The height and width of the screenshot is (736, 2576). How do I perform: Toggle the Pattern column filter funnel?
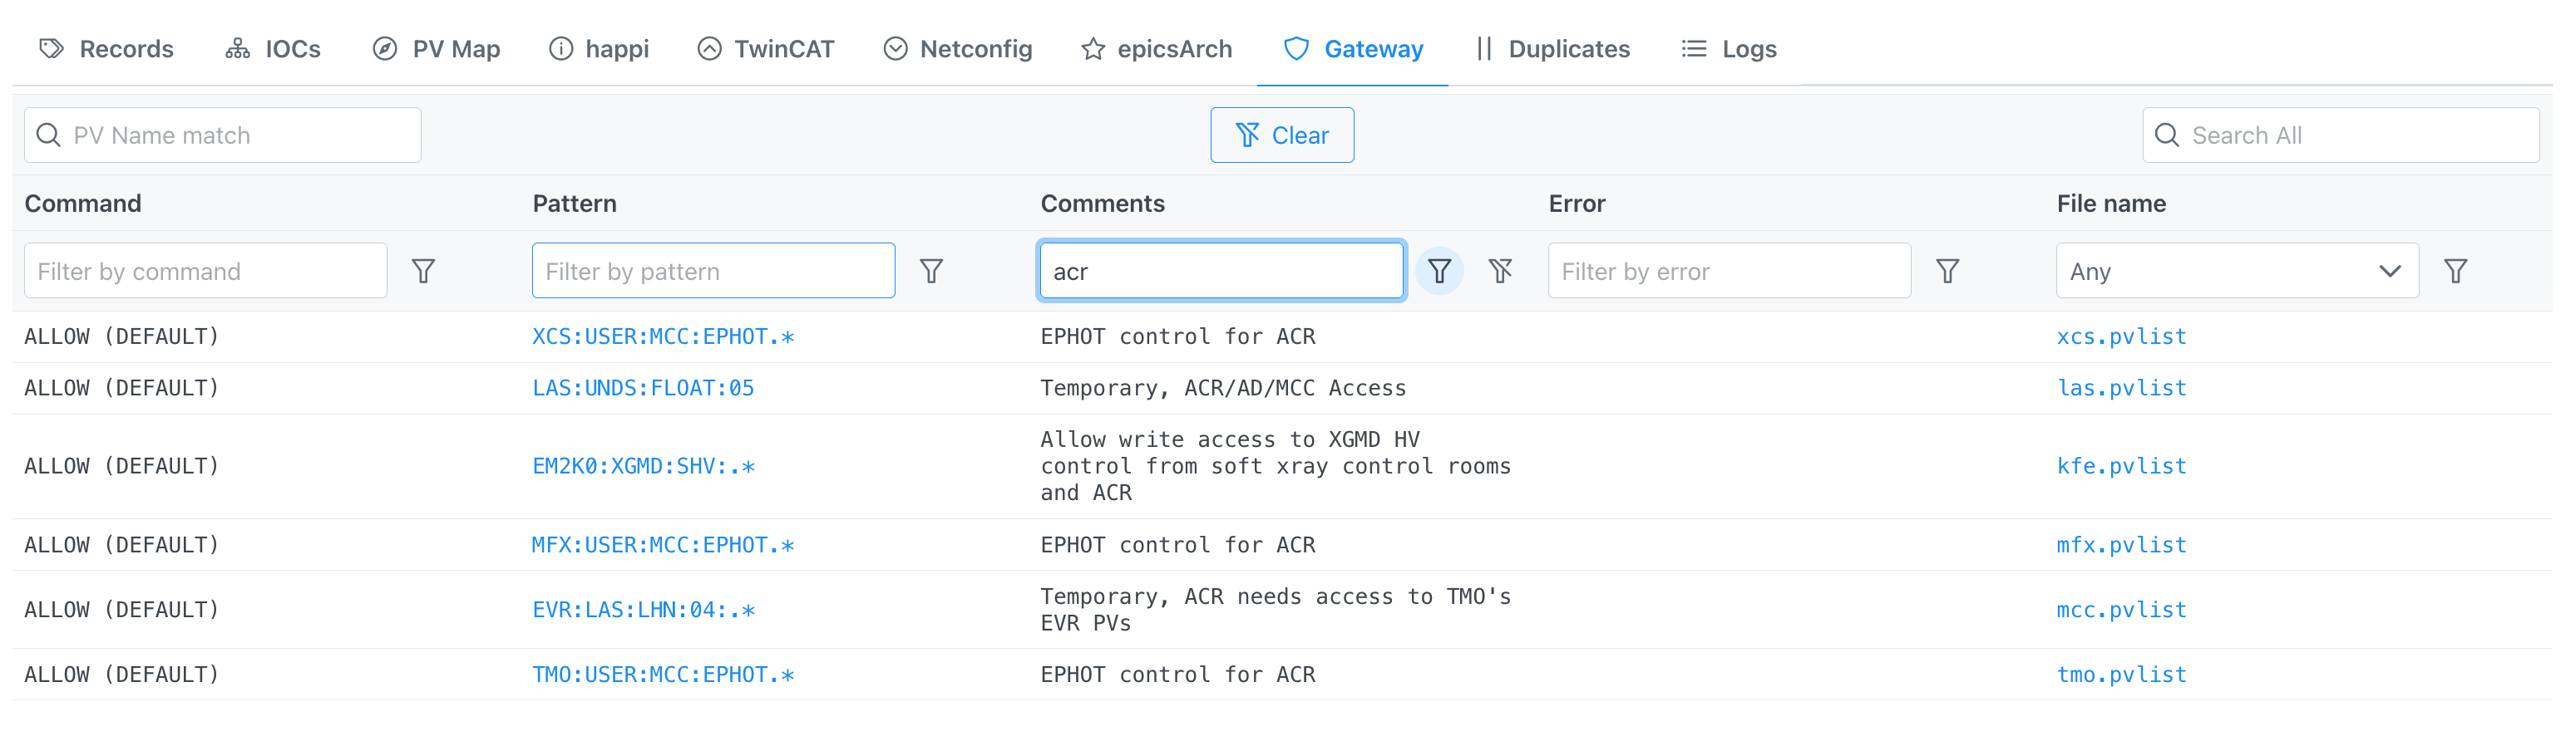click(x=931, y=270)
